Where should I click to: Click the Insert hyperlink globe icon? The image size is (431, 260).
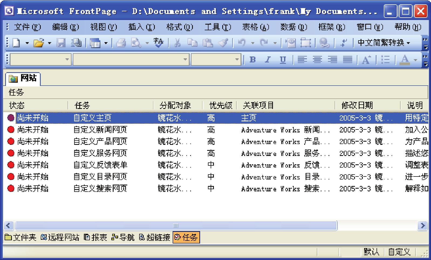point(324,43)
